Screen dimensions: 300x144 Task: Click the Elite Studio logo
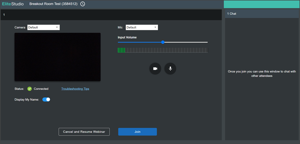point(13,4)
